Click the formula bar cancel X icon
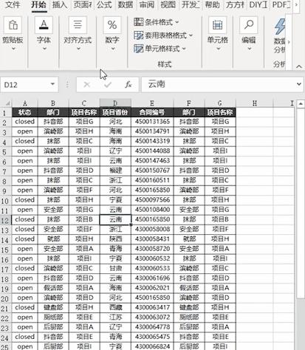305x350 pixels. (86, 85)
